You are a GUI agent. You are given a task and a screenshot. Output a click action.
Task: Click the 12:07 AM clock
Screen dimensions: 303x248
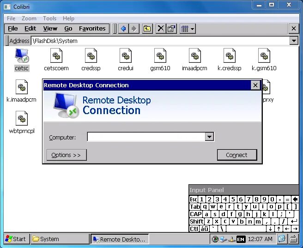pyautogui.click(x=260, y=239)
